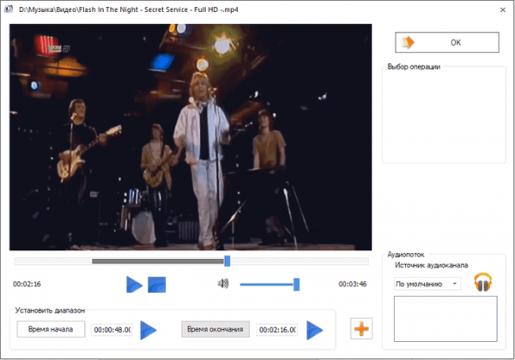Click the orange headphones icon

point(482,282)
